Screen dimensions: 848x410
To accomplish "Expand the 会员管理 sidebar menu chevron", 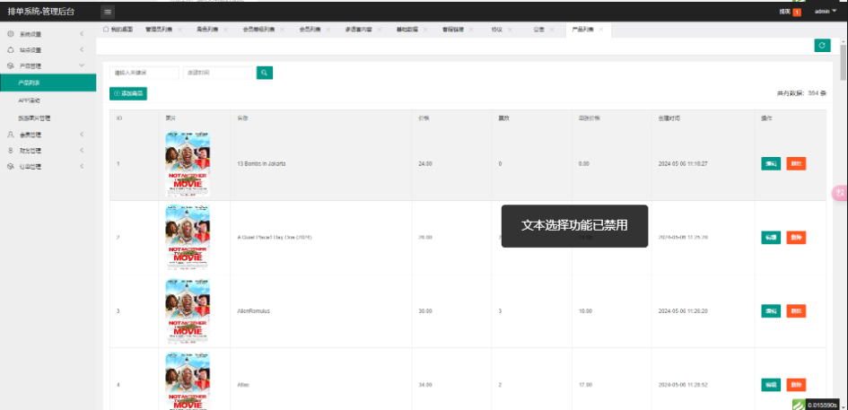I will [82, 135].
